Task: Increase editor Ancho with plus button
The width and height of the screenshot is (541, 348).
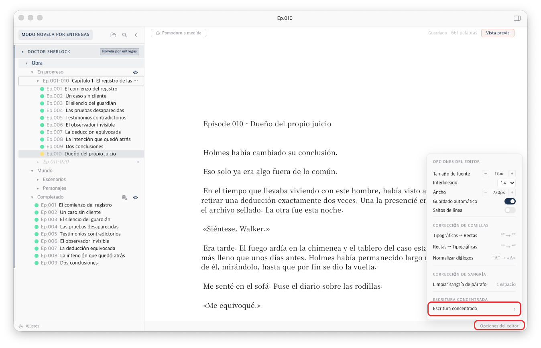Action: click(512, 192)
